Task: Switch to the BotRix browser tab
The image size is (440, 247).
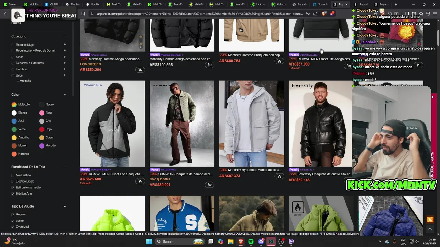Action: click(93, 4)
